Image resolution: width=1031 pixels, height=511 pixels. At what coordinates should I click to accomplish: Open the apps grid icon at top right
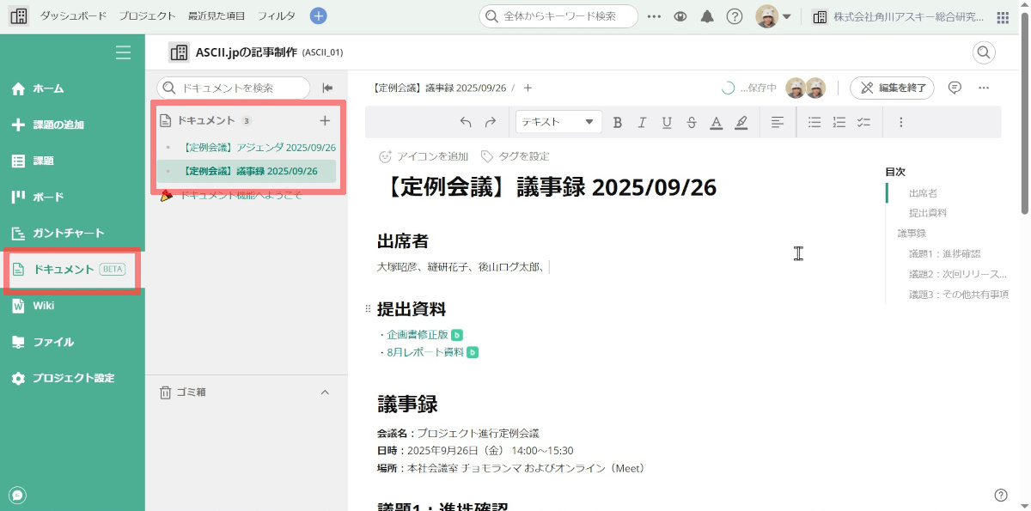click(x=1003, y=16)
